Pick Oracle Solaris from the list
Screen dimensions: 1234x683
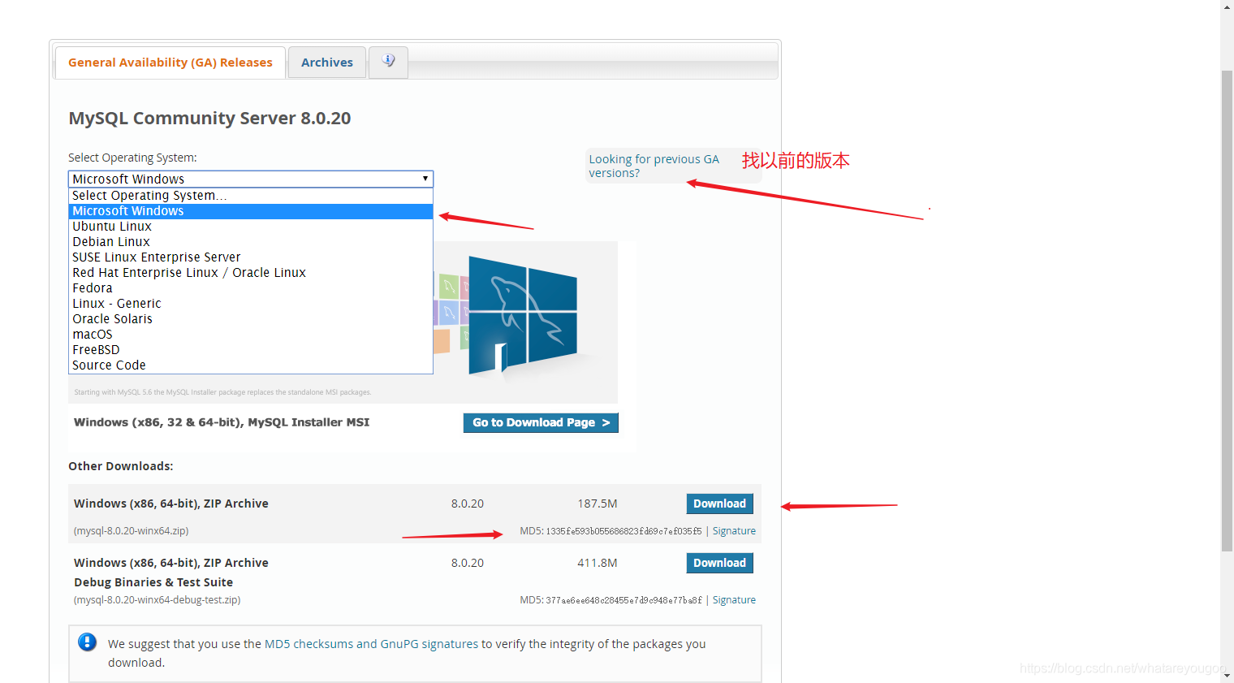(x=251, y=319)
